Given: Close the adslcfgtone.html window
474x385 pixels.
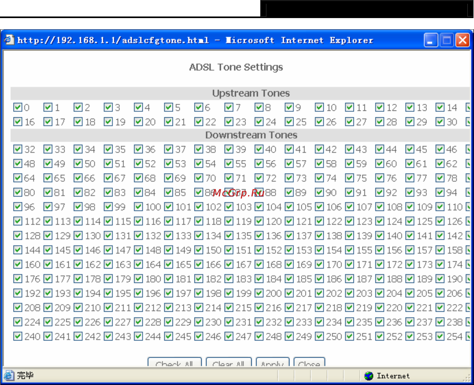Looking at the screenshot, I should coord(462,40).
